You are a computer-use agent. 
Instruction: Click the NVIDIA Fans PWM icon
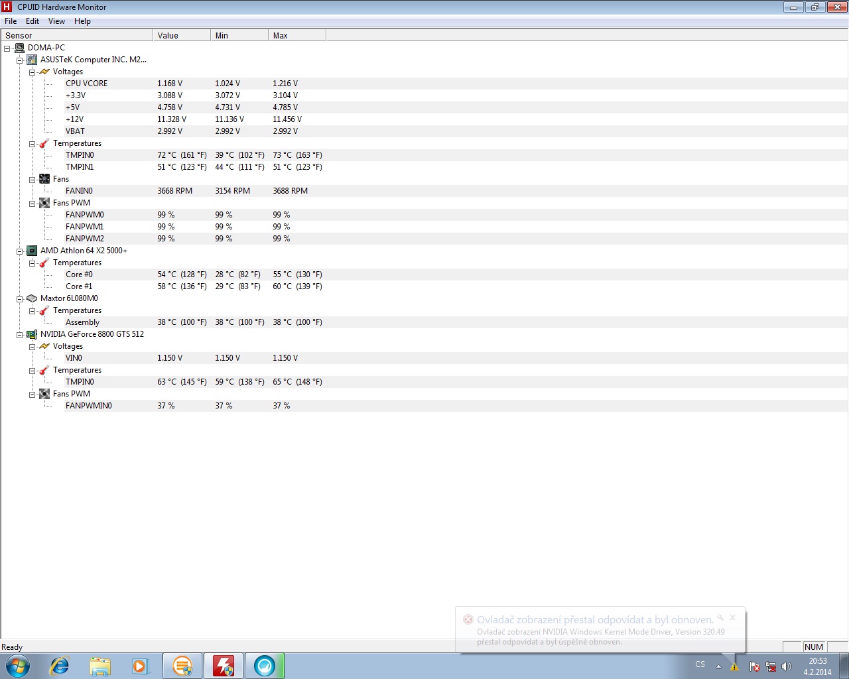[44, 394]
